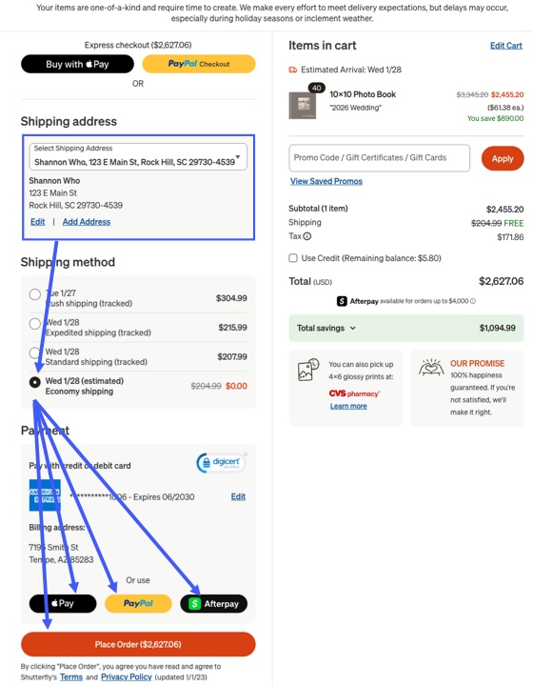533x686 pixels.
Task: Click the Apply promo button
Action: 503,158
